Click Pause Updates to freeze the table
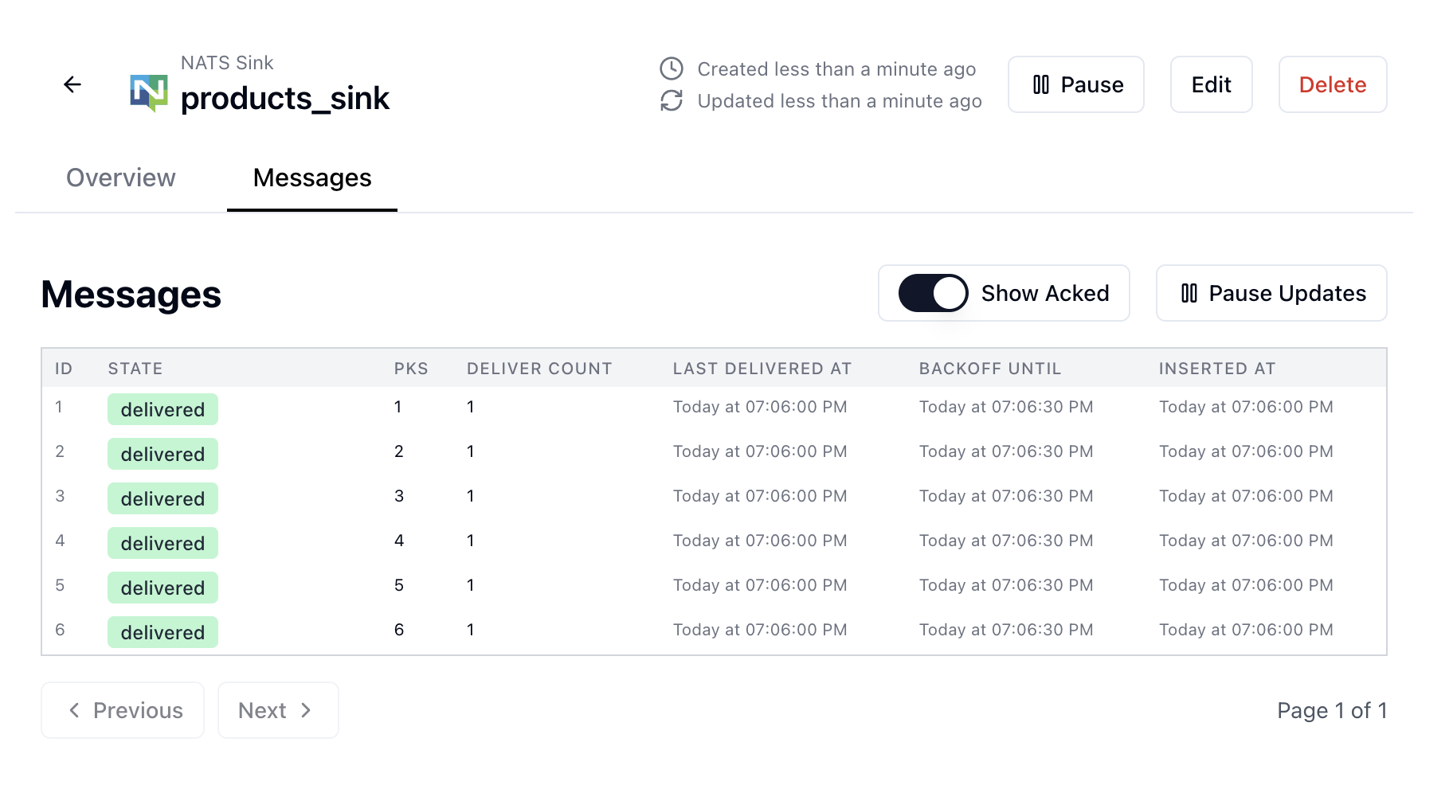This screenshot has width=1453, height=785. click(1271, 293)
